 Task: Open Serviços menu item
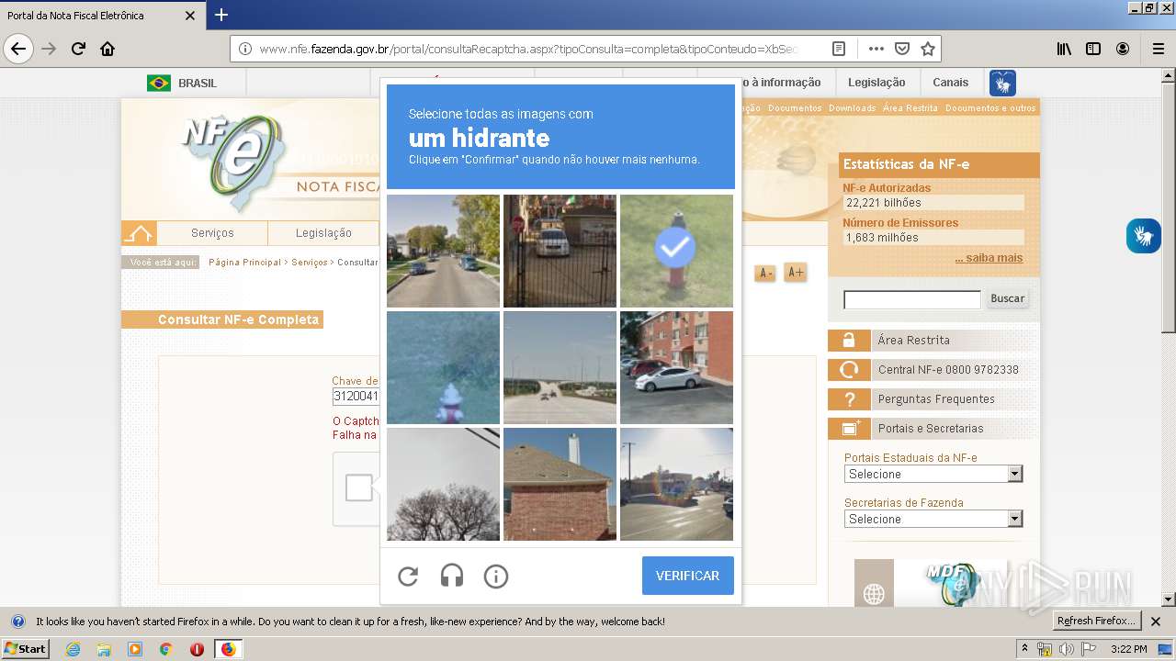pyautogui.click(x=212, y=233)
